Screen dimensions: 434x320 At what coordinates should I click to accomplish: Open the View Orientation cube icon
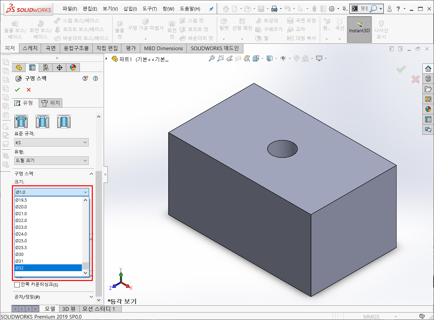(256, 58)
